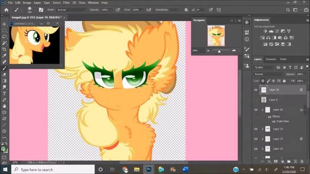Open layer filter Kind dropdown
310x174 pixels.
[x=264, y=67]
